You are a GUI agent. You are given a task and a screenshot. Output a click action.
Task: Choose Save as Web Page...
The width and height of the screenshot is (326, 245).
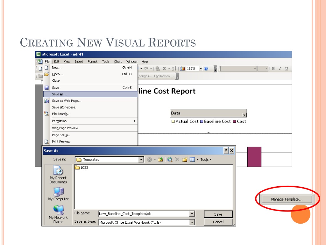90,101
